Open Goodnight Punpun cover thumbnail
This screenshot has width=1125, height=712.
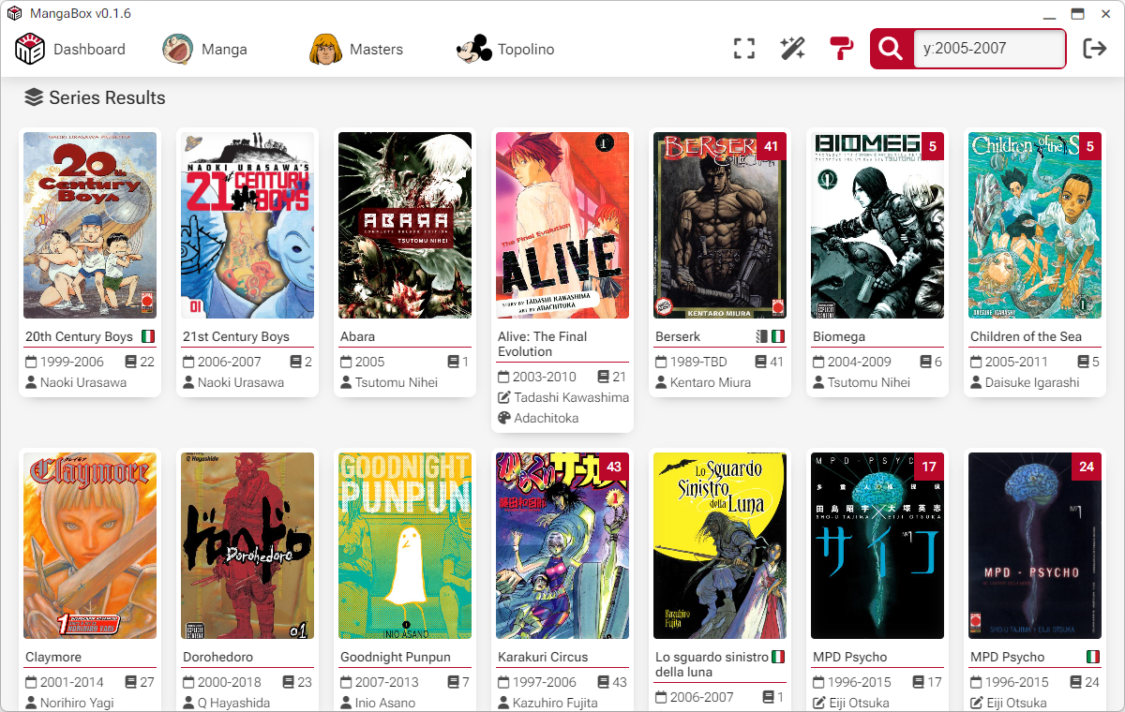[405, 545]
